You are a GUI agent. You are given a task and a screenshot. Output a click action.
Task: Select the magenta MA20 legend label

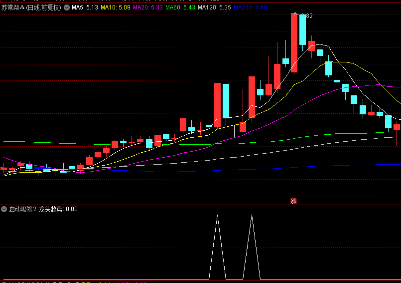tap(148, 8)
